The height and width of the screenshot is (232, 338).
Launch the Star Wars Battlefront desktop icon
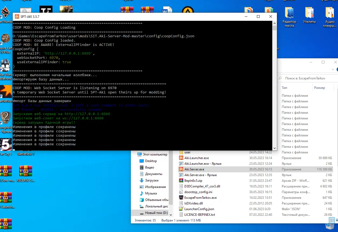(x=5, y=69)
